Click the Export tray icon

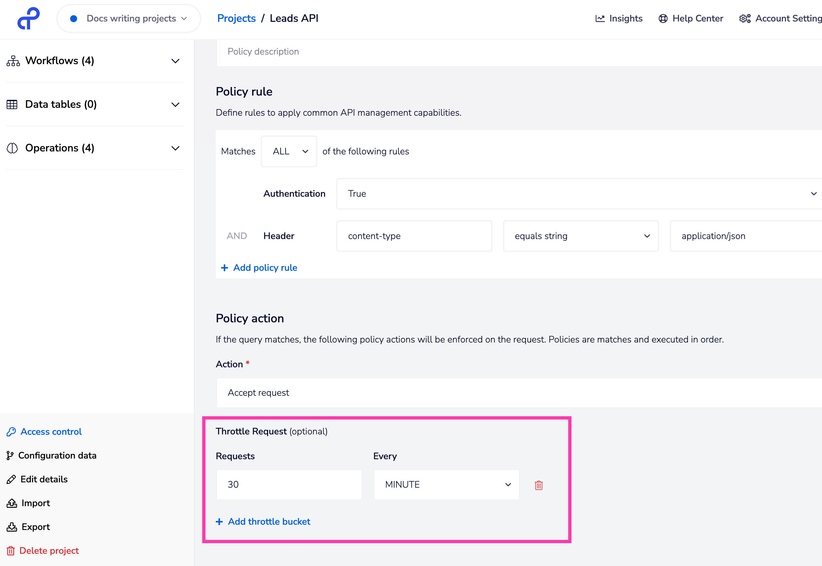click(12, 527)
